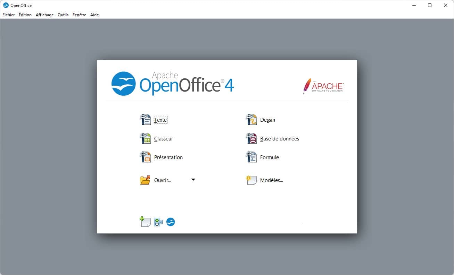Maximize the OpenOffice window
This screenshot has width=454, height=275.
click(x=430, y=5)
